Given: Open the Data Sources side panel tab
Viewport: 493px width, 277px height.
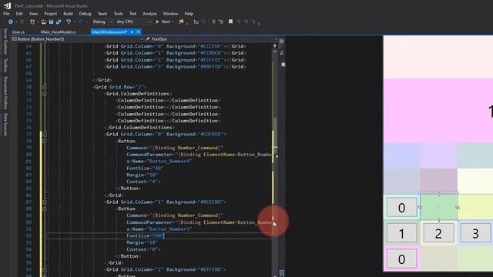Looking at the screenshot, I should click(5, 125).
